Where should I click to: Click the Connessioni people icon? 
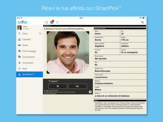(19, 63)
